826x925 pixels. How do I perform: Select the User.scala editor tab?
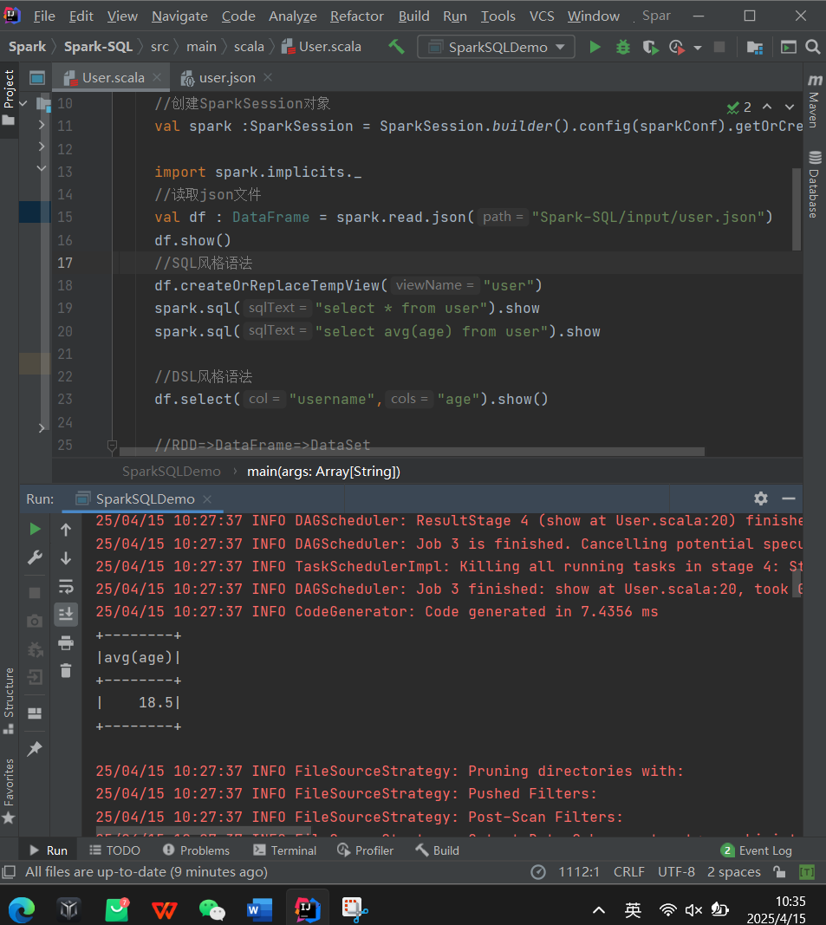pyautogui.click(x=112, y=78)
